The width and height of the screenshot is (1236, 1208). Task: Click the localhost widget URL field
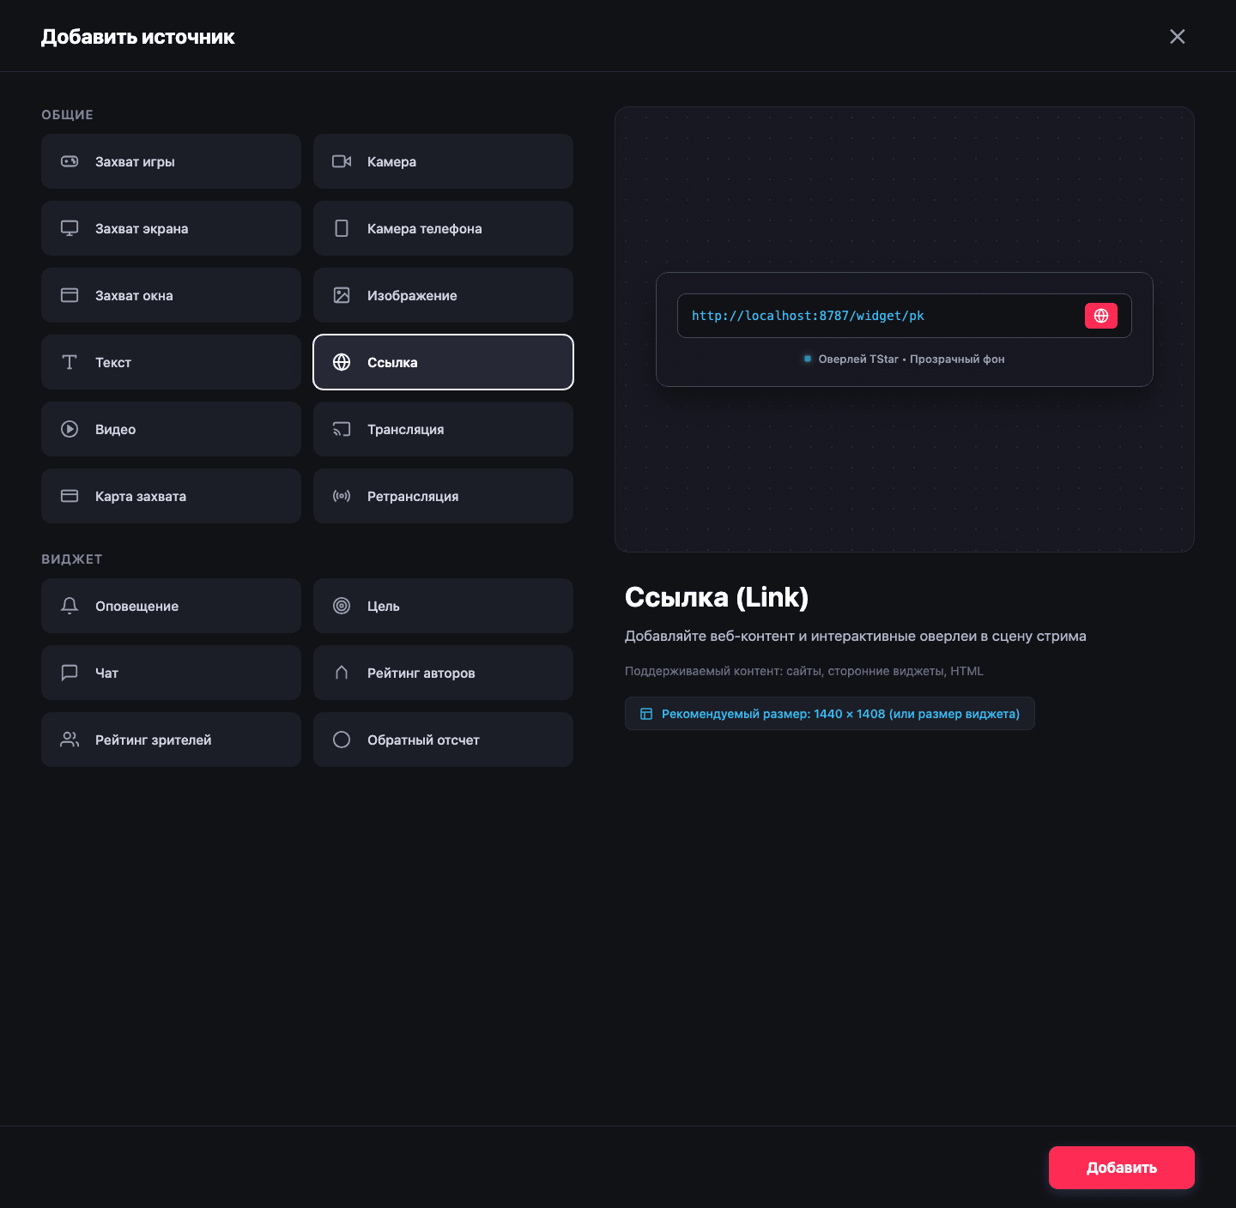click(905, 316)
